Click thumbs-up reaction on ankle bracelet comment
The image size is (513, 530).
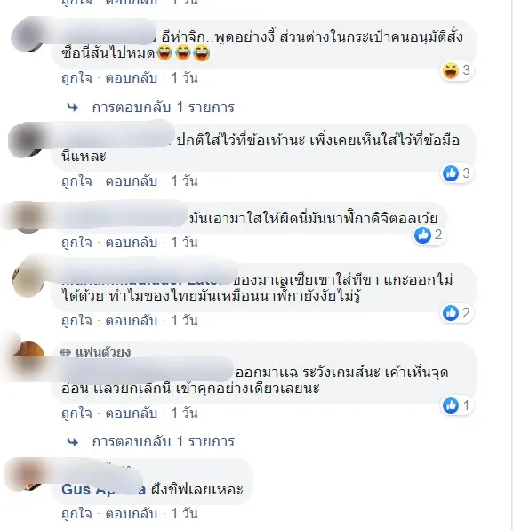[451, 173]
